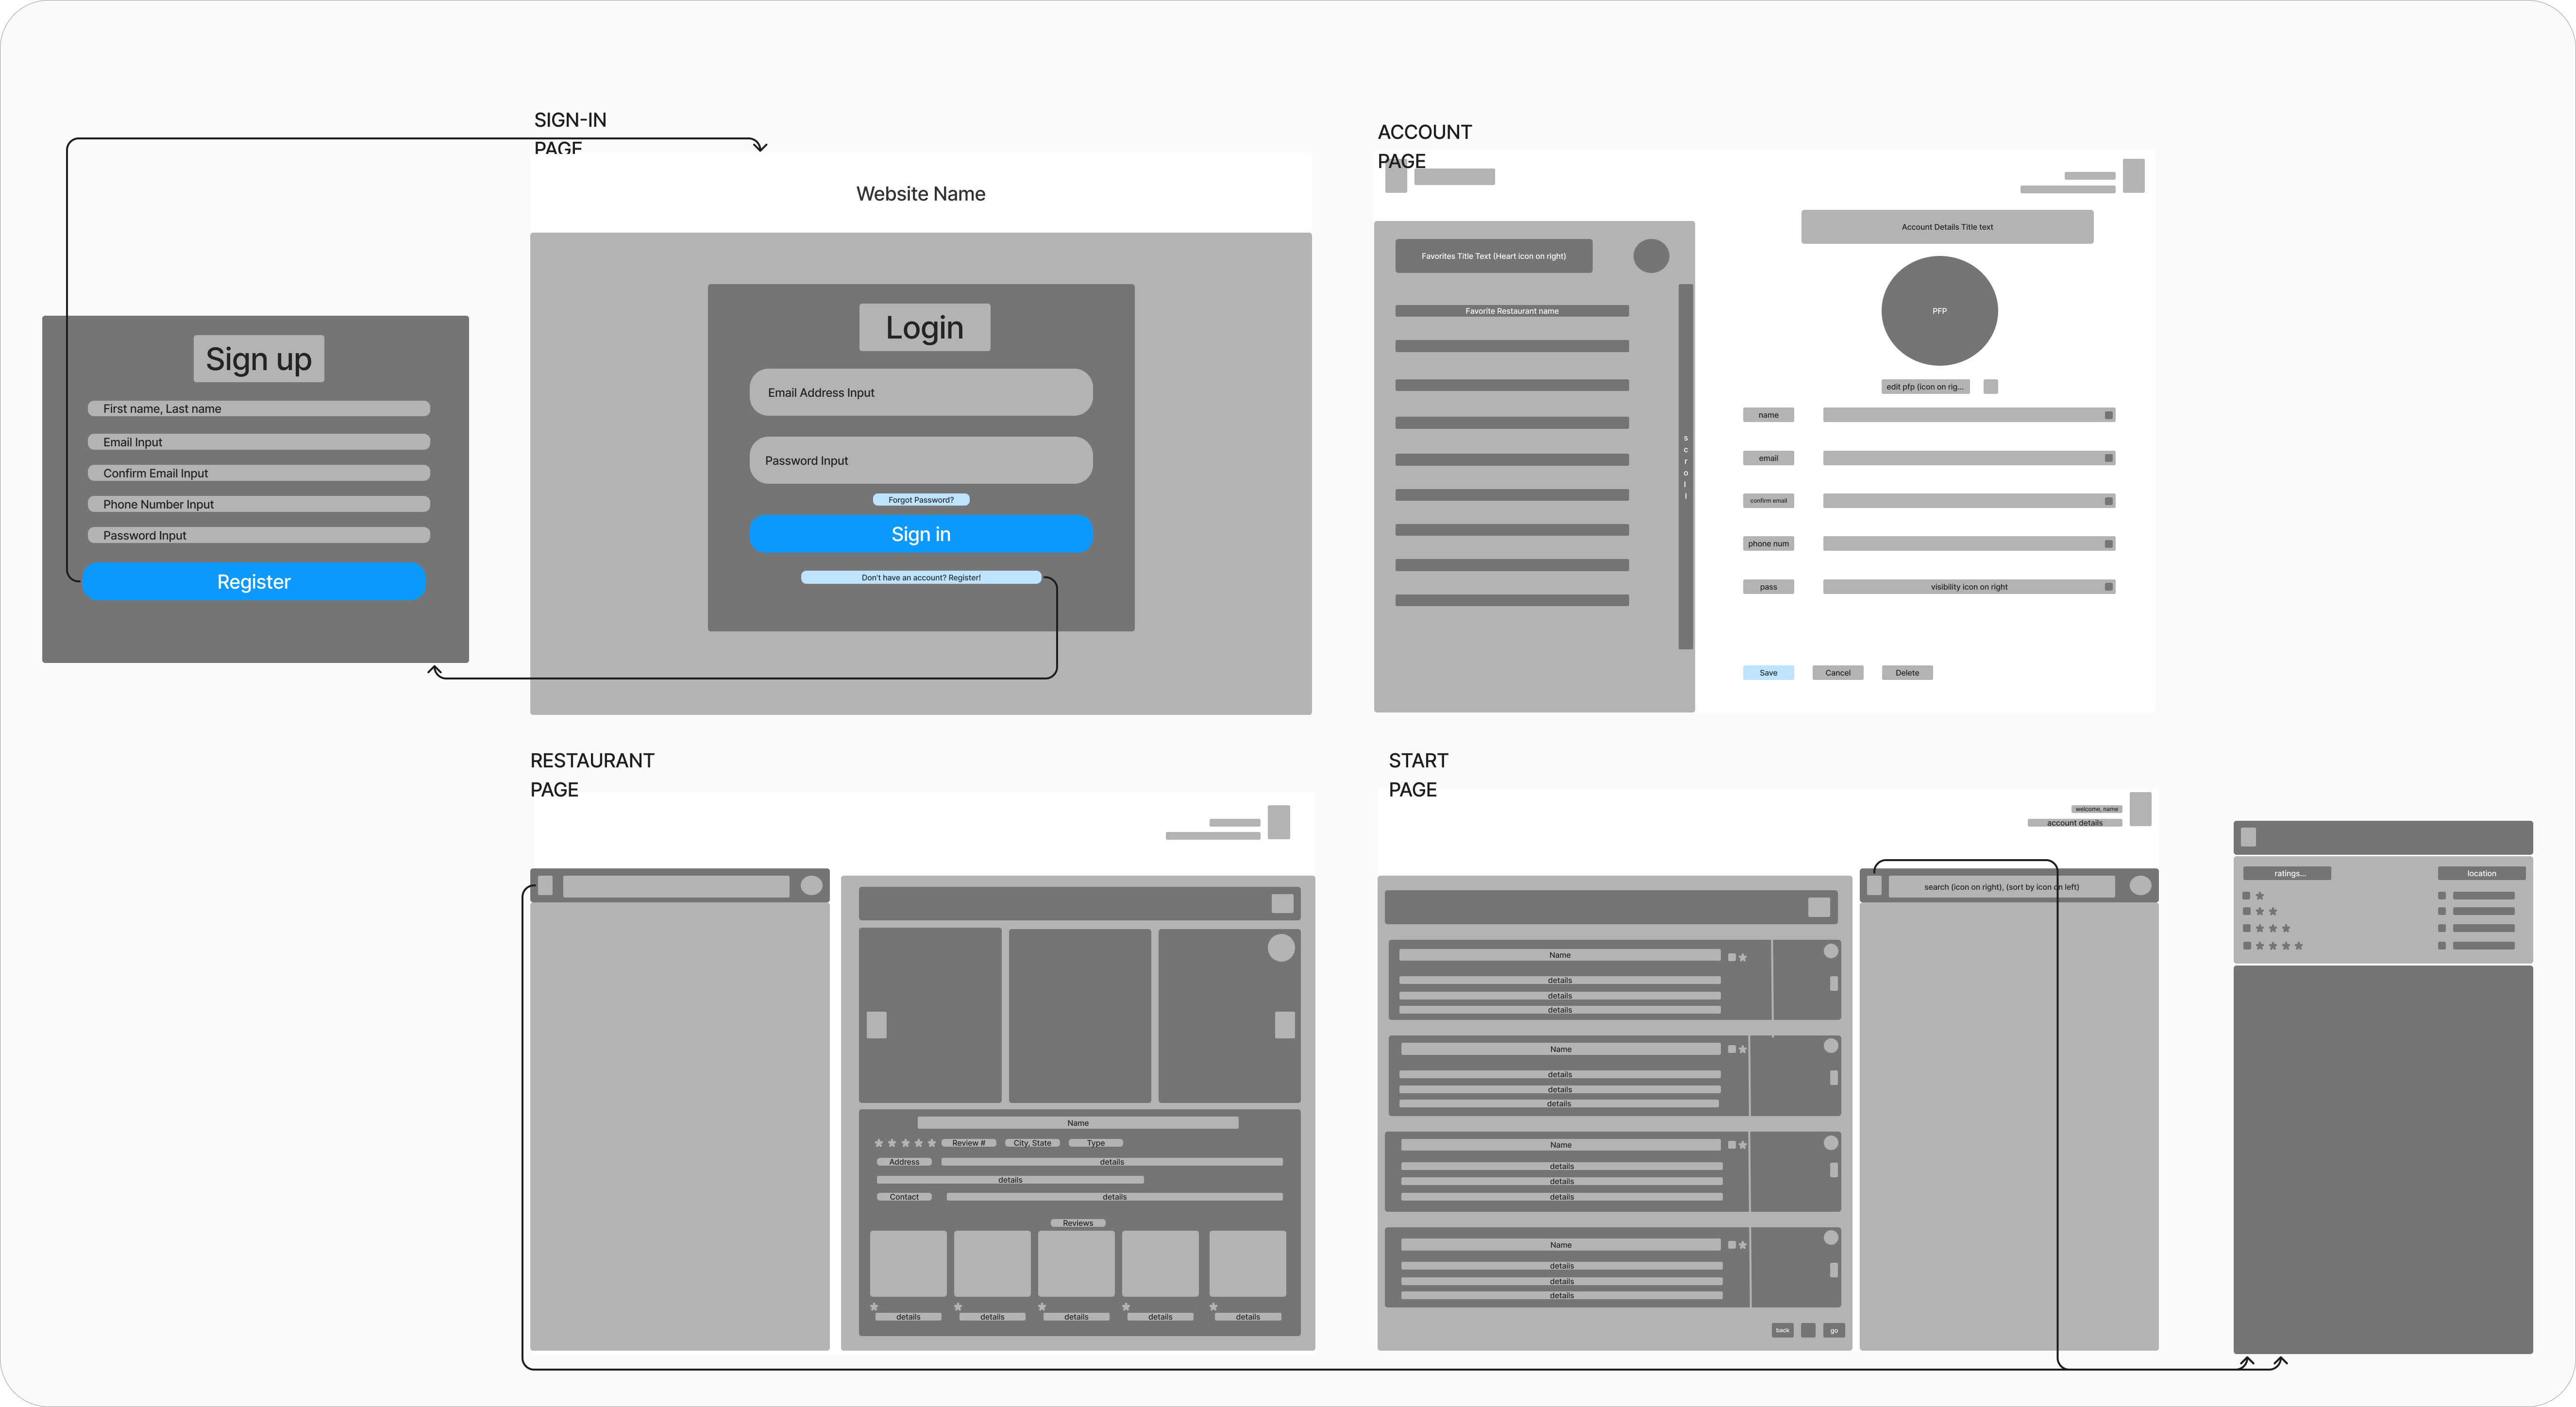Click the blue Register button
The width and height of the screenshot is (2576, 1407).
[x=254, y=581]
